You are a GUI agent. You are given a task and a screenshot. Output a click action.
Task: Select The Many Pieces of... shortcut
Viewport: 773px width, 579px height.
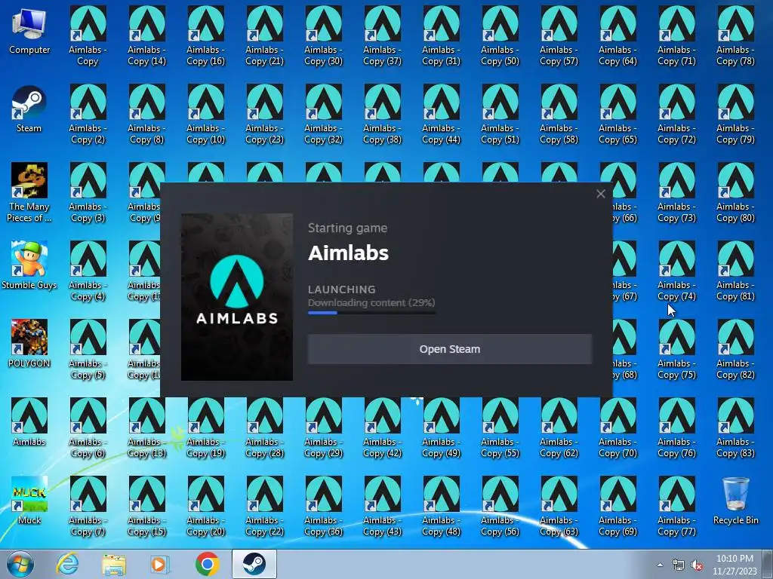(29, 192)
